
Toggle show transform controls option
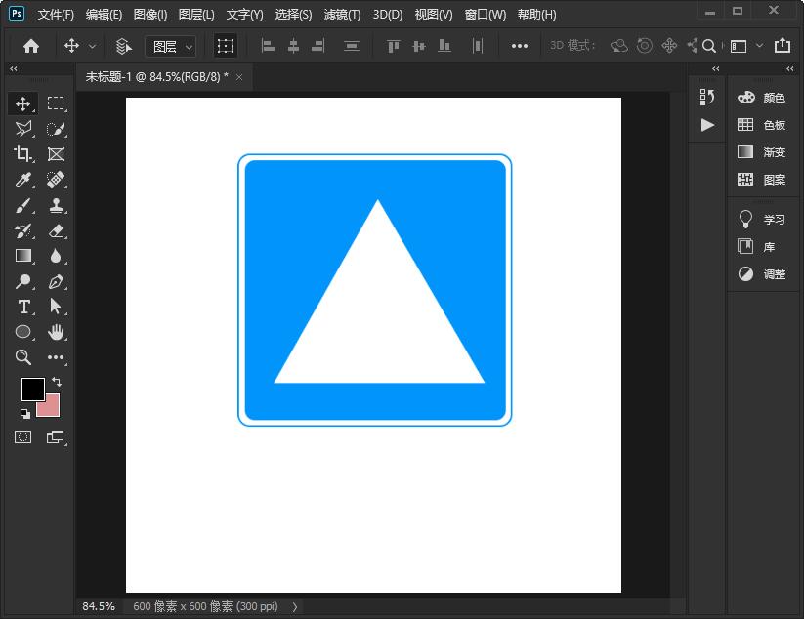click(x=226, y=46)
